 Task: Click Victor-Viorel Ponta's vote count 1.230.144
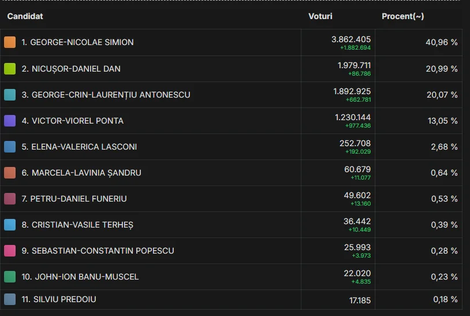[x=353, y=117]
